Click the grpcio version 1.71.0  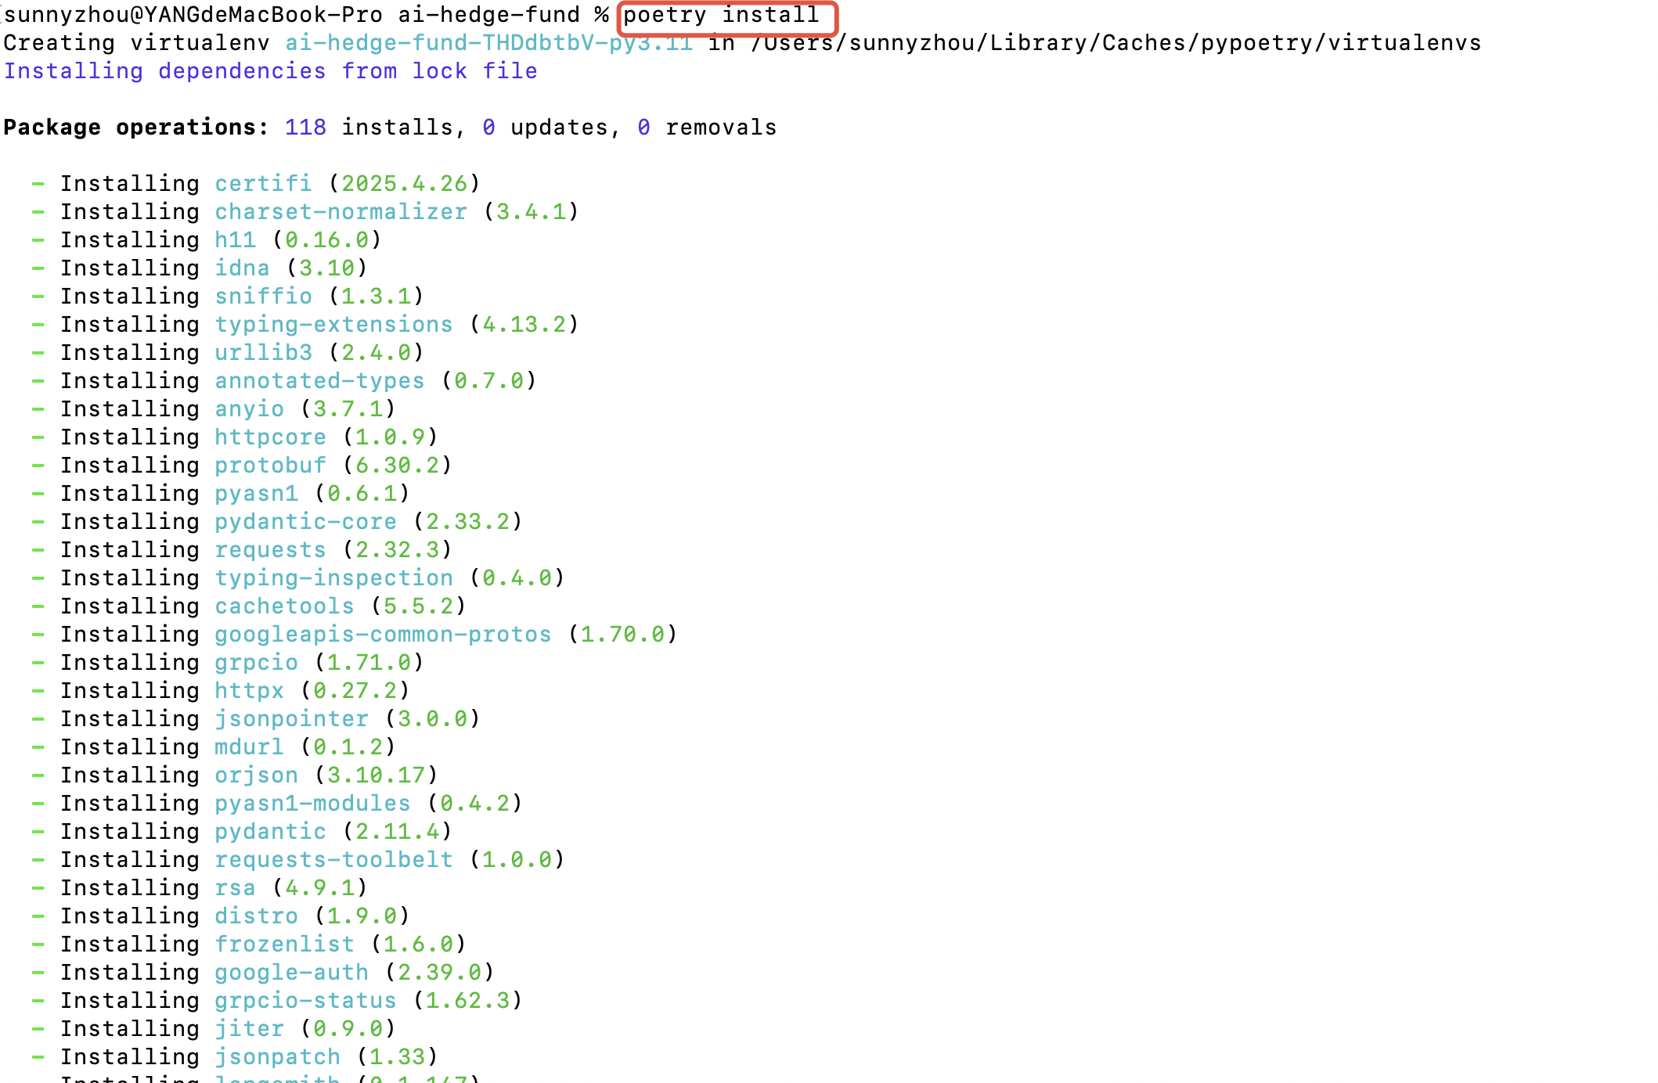[369, 663]
